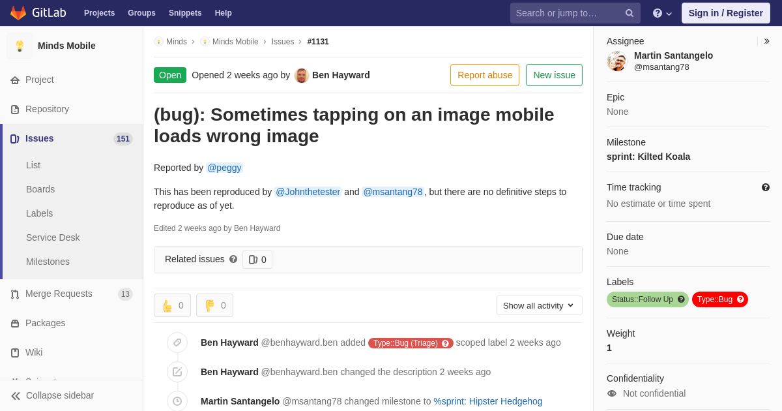Viewport: 782px width, 411px height.
Task: Click the Minds Mobile lightbulb project avatar
Action: pos(20,46)
